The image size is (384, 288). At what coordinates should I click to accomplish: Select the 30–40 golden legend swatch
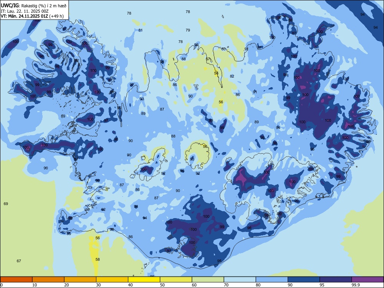[x=112, y=280]
